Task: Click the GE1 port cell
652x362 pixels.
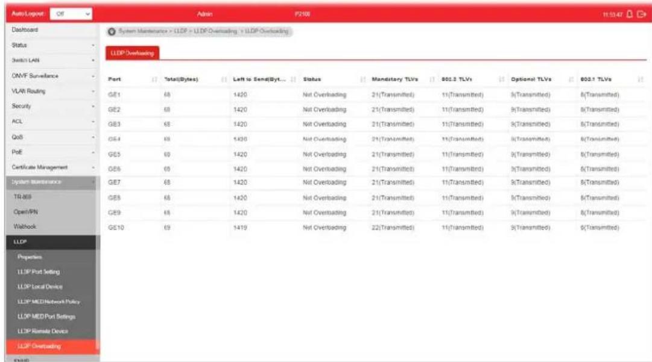Action: pos(114,95)
